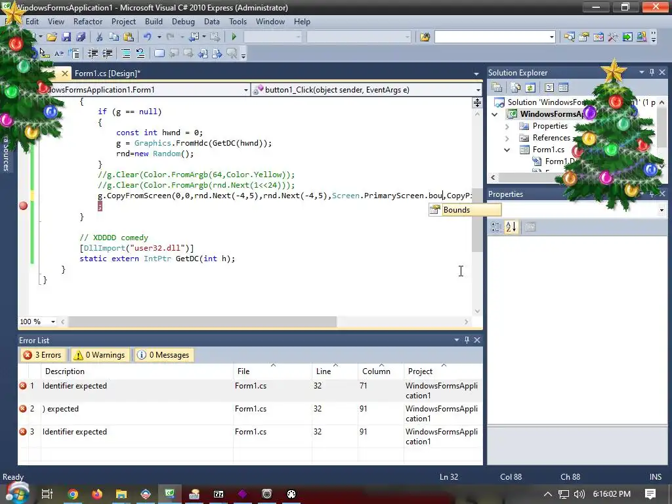The image size is (672, 504).
Task: Sort properties alphabetically with A-Z icon
Action: [x=511, y=226]
